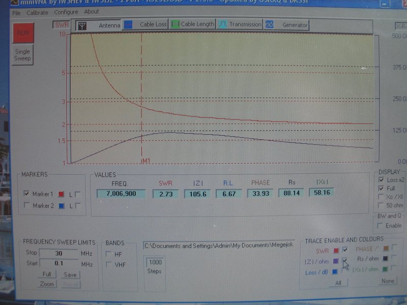Toggle Marker 1 L lock checkbox

77,194
